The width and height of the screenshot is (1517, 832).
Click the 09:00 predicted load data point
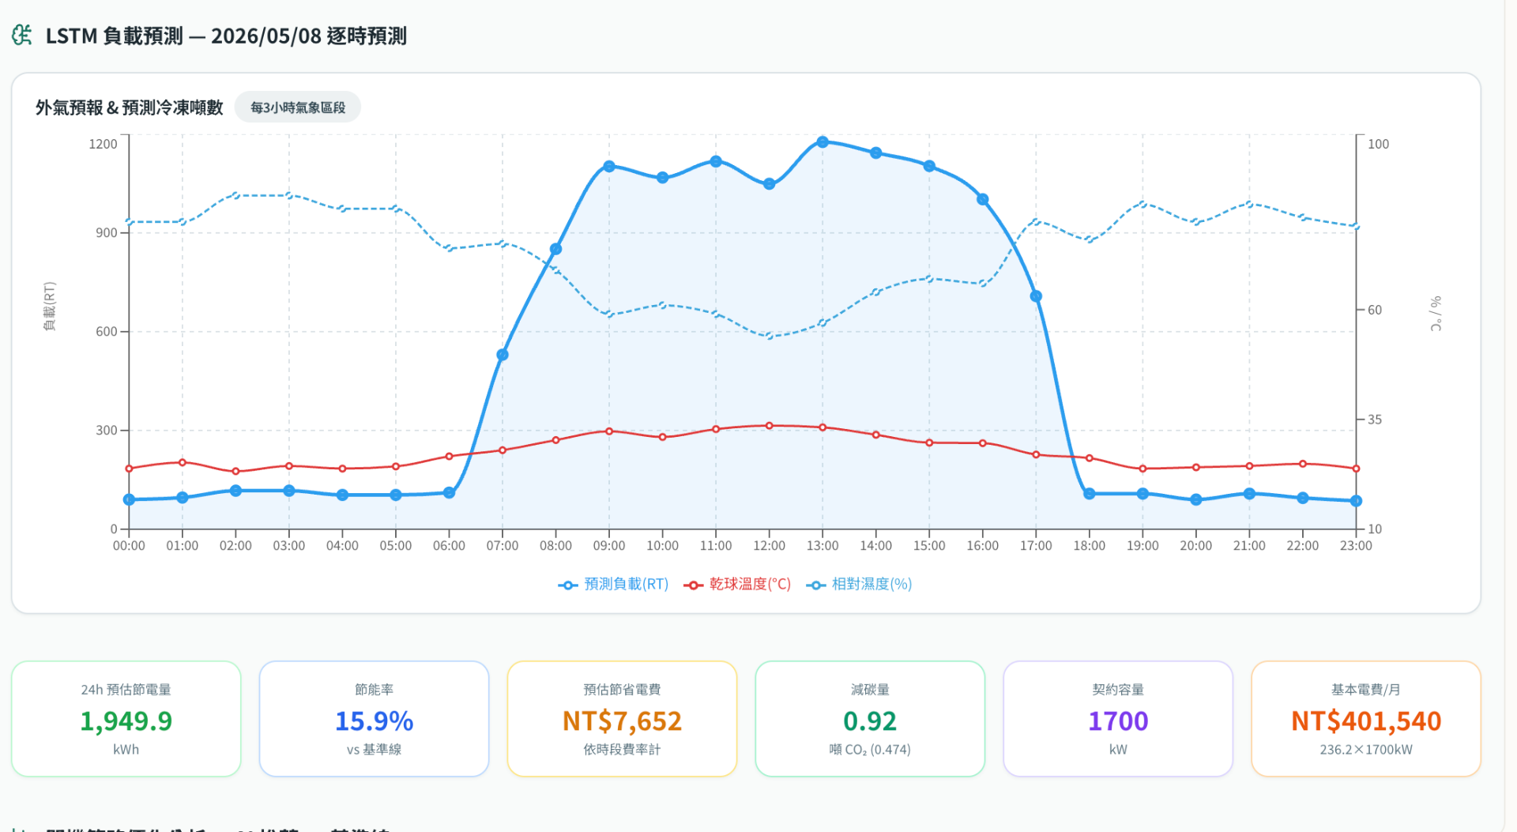[609, 166]
